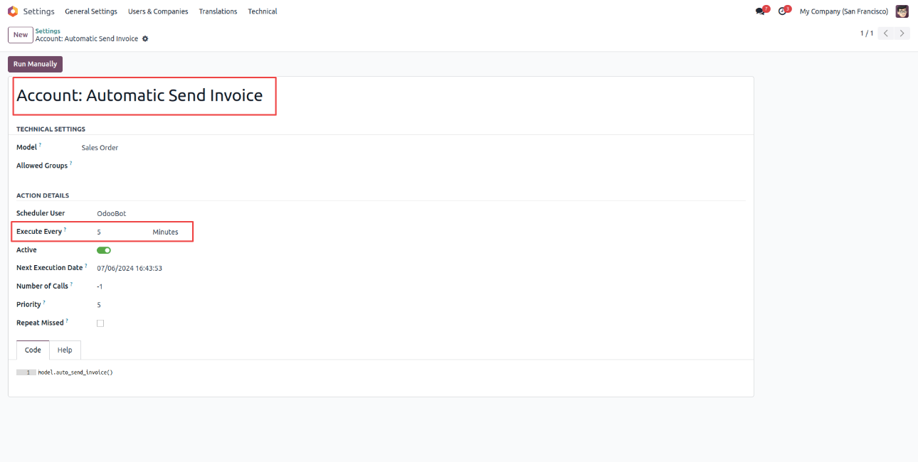
Task: Click the user avatar picture
Action: coord(902,11)
